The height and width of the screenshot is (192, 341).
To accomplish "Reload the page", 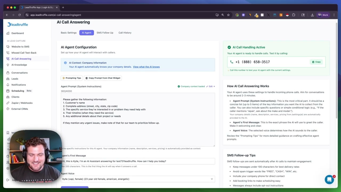I will 19,15.
